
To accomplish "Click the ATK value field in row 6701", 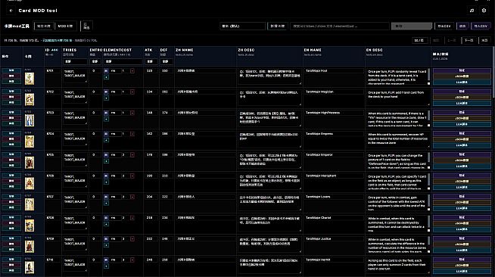I will (151, 71).
